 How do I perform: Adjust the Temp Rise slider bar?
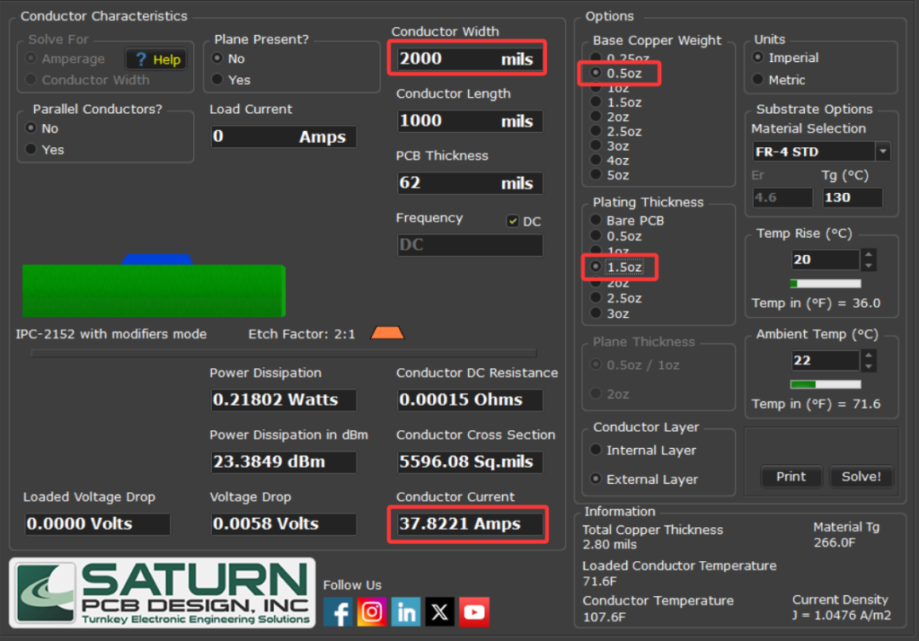pos(825,284)
